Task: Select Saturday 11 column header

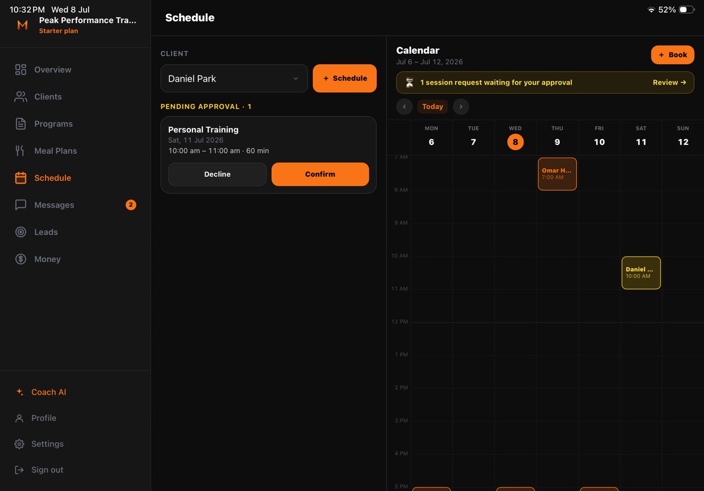Action: 641,136
